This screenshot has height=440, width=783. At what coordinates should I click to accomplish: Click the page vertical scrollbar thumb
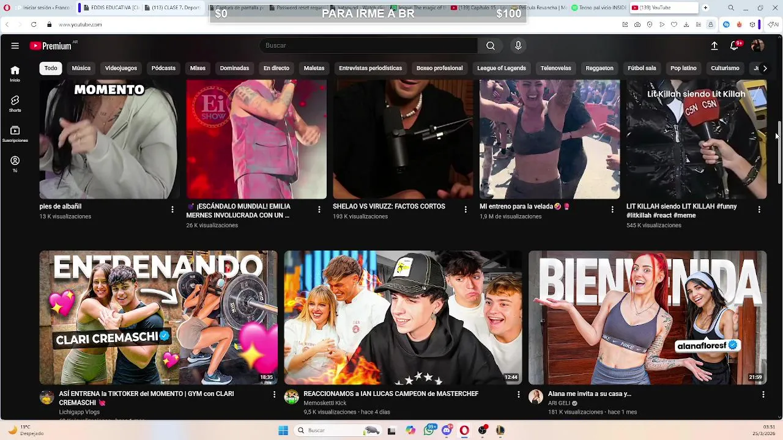[779, 152]
